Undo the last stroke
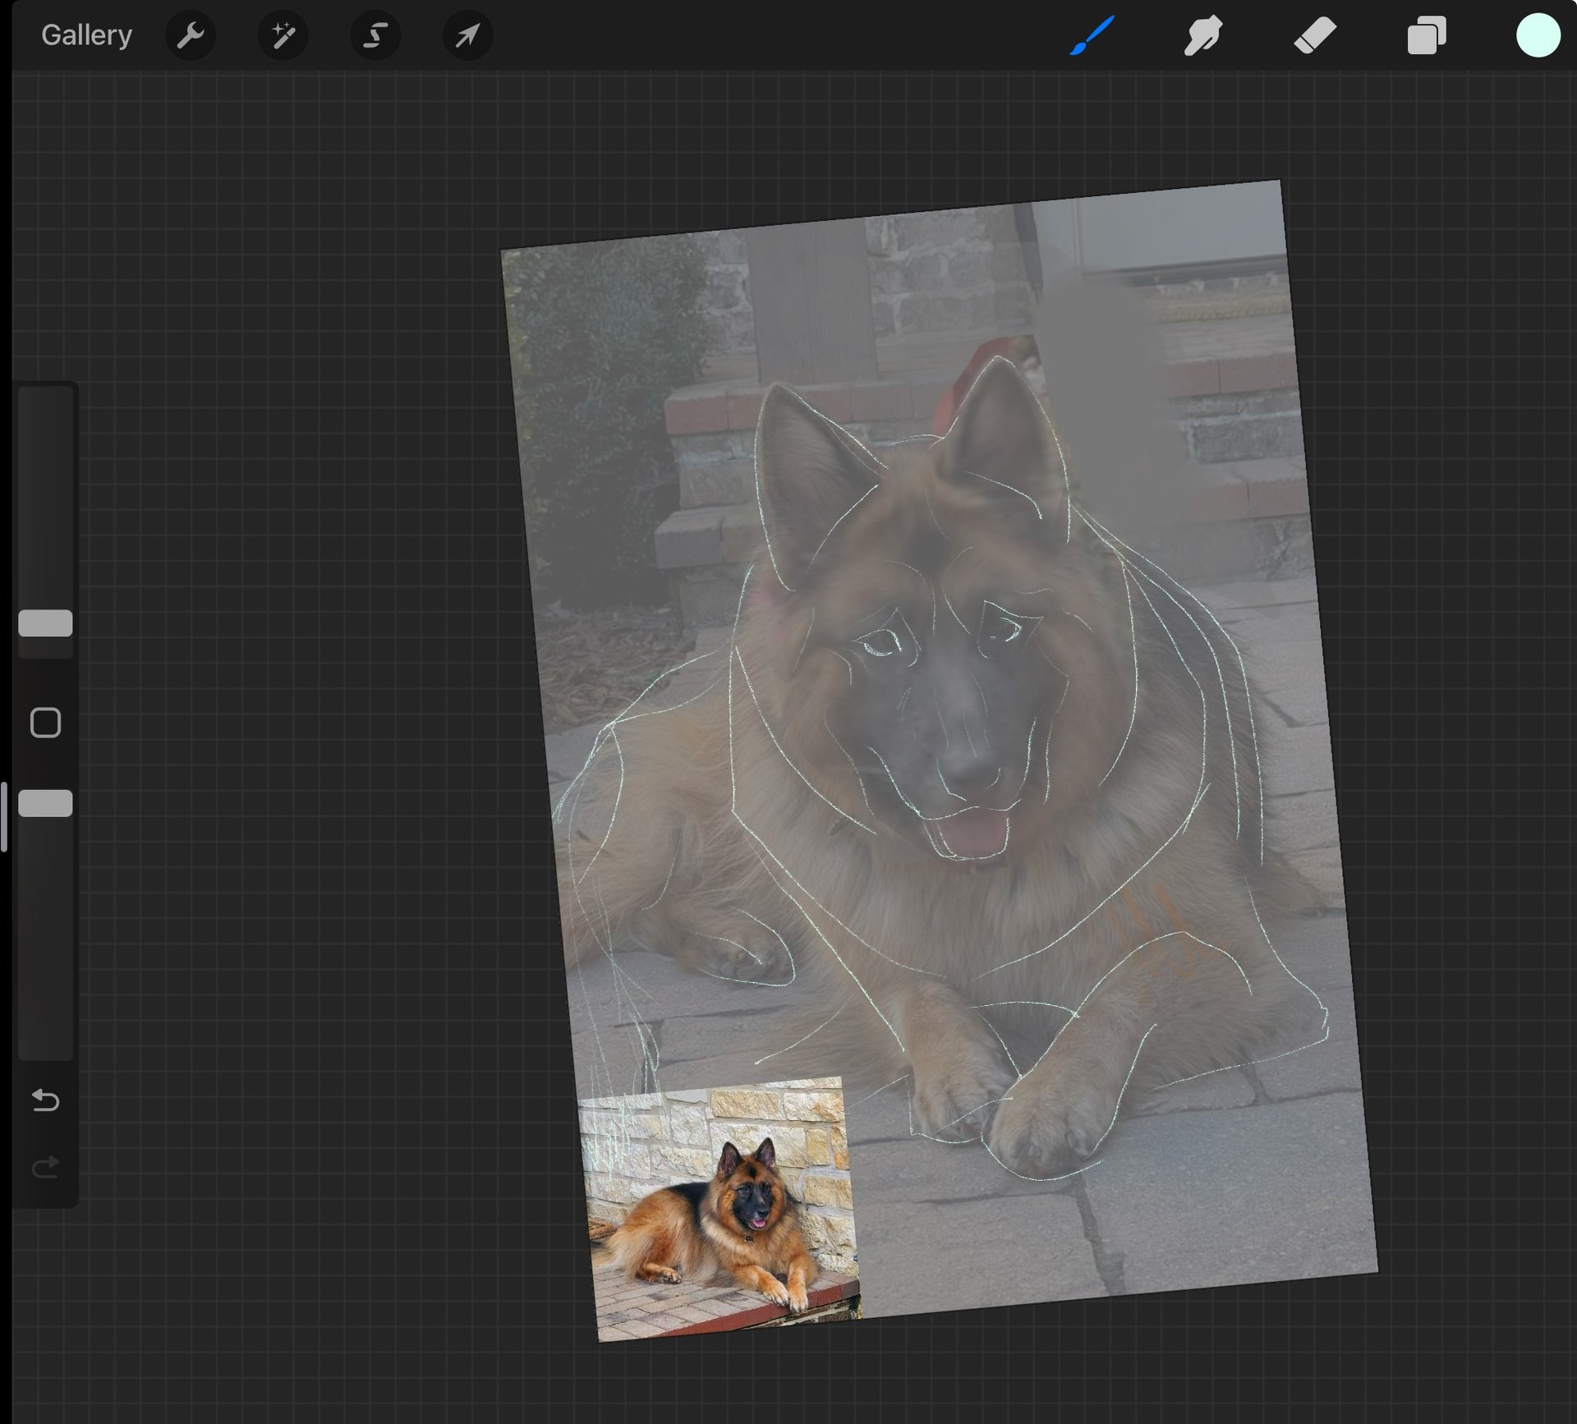Viewport: 1577px width, 1424px height. (x=45, y=1100)
